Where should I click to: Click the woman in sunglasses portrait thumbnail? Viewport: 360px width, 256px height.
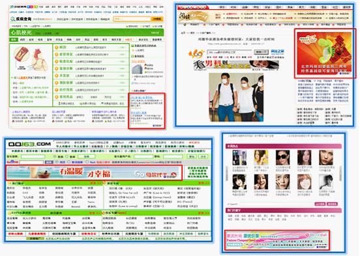[x=282, y=158]
